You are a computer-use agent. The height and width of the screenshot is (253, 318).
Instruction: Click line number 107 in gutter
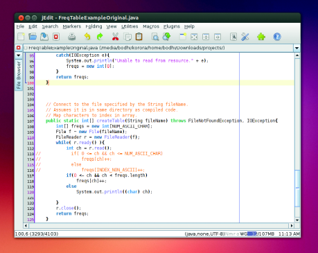(30, 121)
